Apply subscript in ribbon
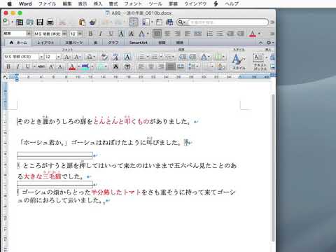The width and height of the screenshot is (336, 252). point(60,66)
